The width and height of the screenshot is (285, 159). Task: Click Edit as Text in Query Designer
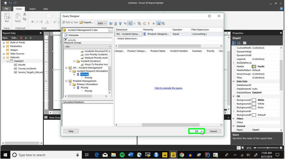tap(70, 23)
